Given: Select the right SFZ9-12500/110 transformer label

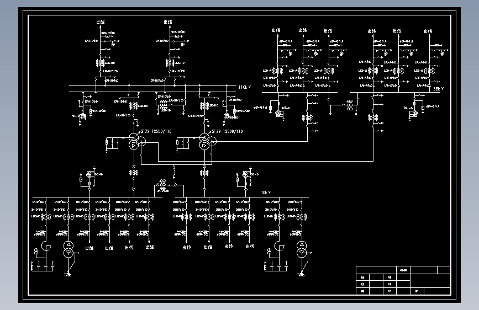Looking at the screenshot, I should 227,131.
